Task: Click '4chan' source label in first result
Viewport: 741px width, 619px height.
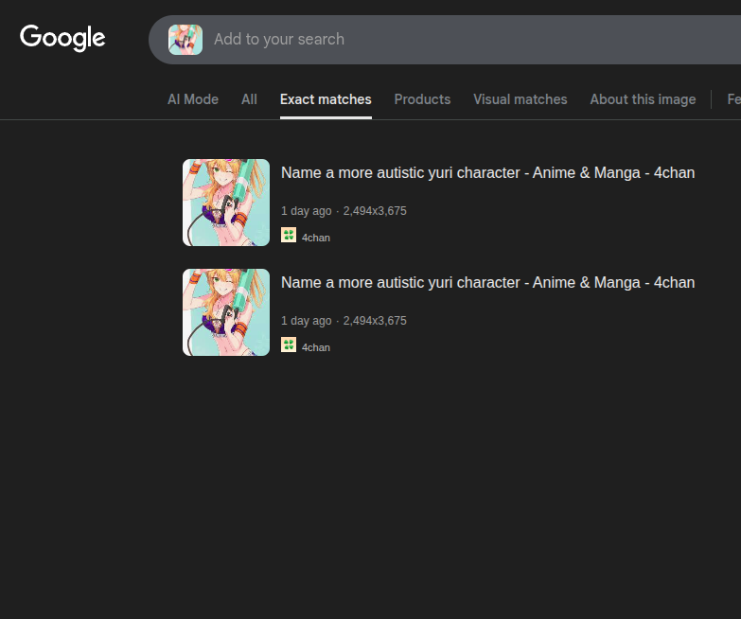Action: [x=316, y=238]
